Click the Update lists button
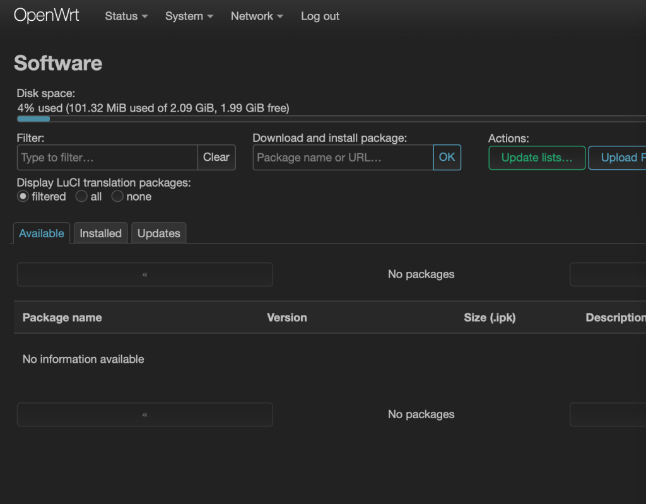646x504 pixels. coord(537,158)
